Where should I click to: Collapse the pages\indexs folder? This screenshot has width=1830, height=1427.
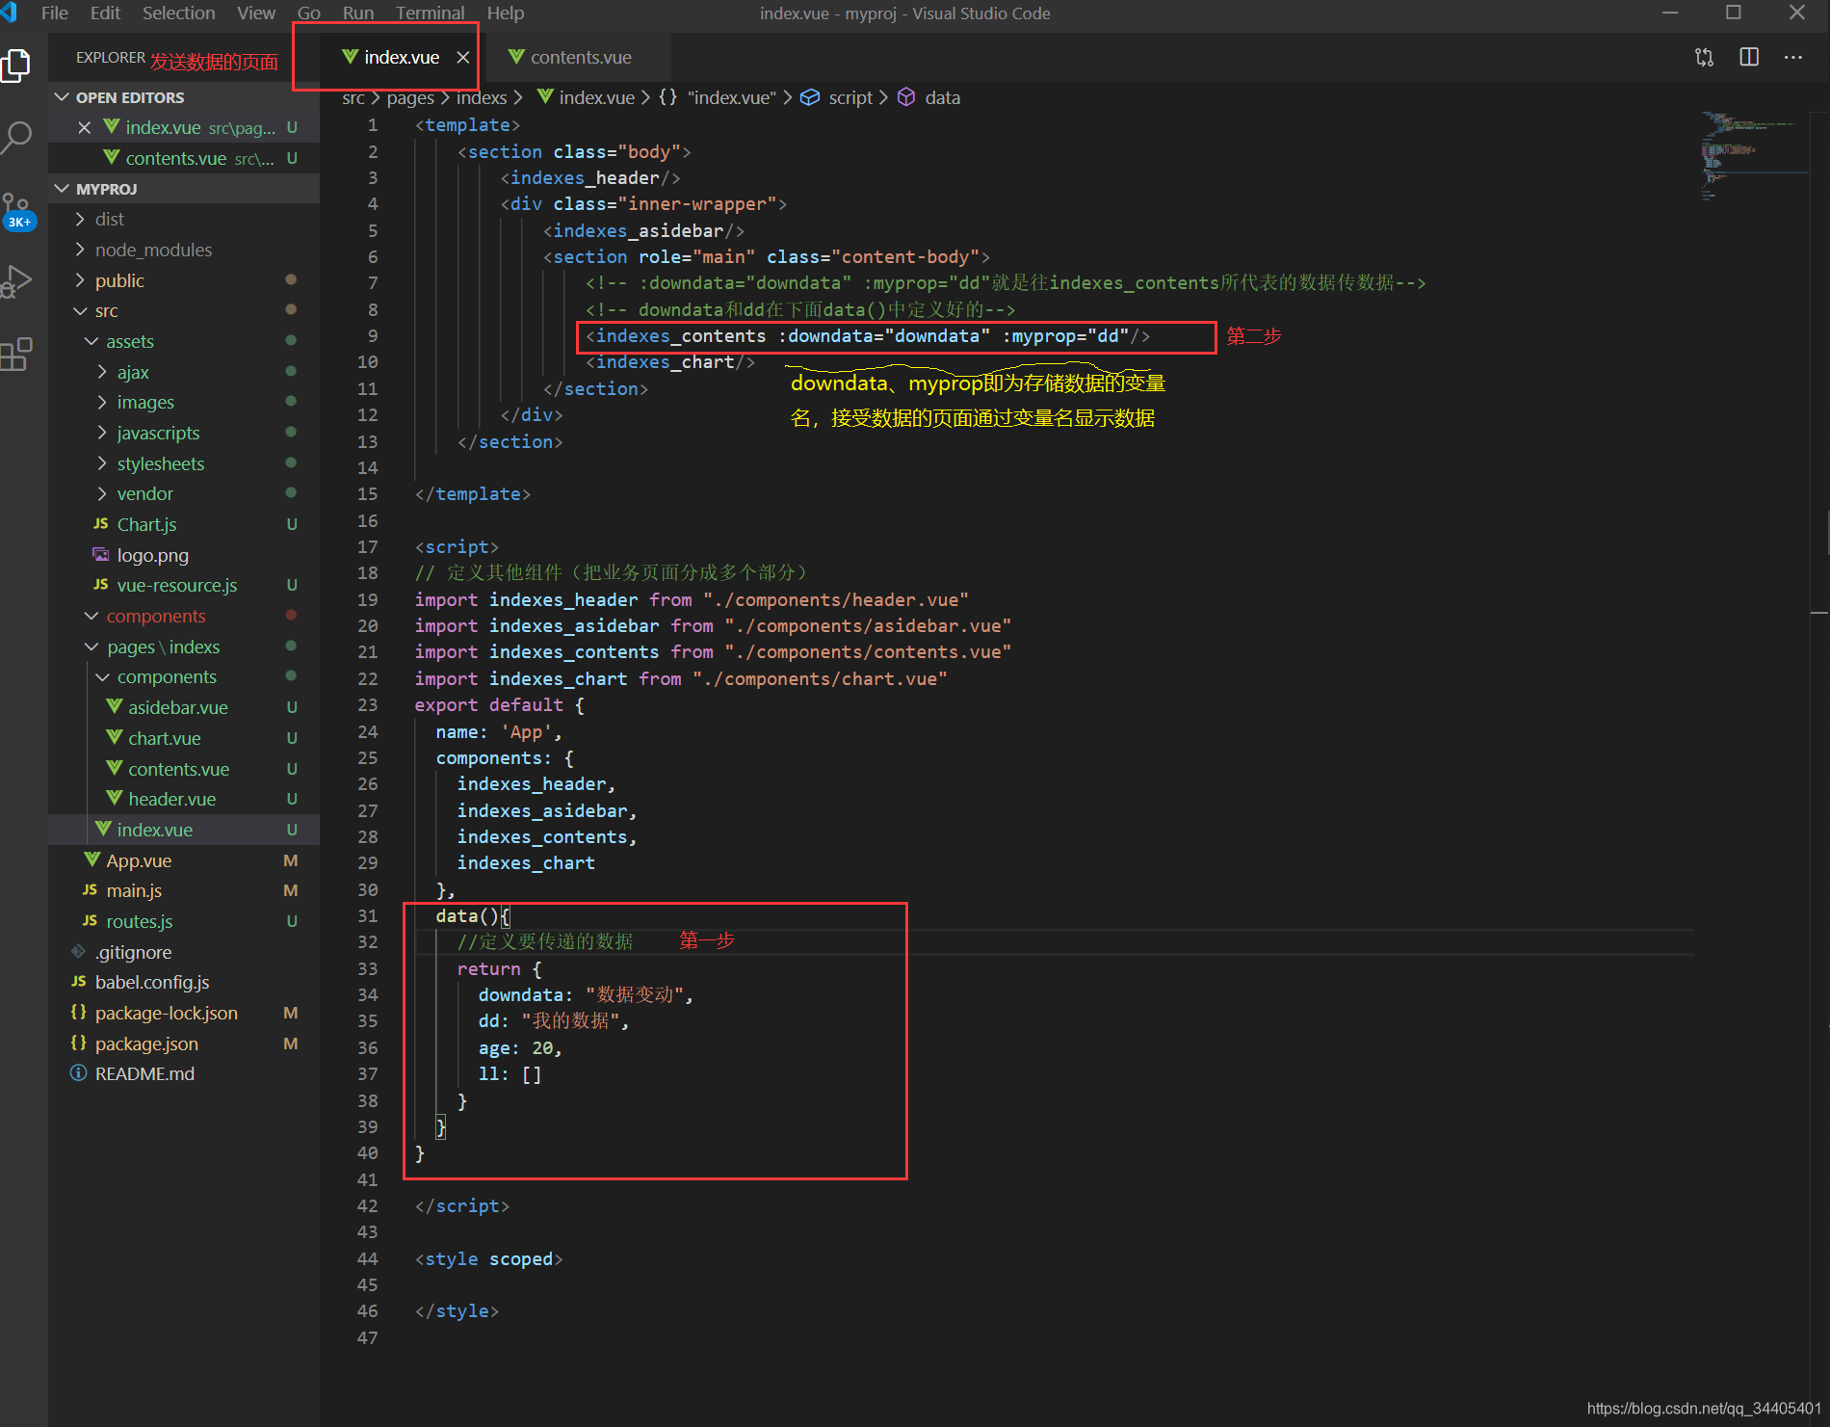(x=91, y=647)
